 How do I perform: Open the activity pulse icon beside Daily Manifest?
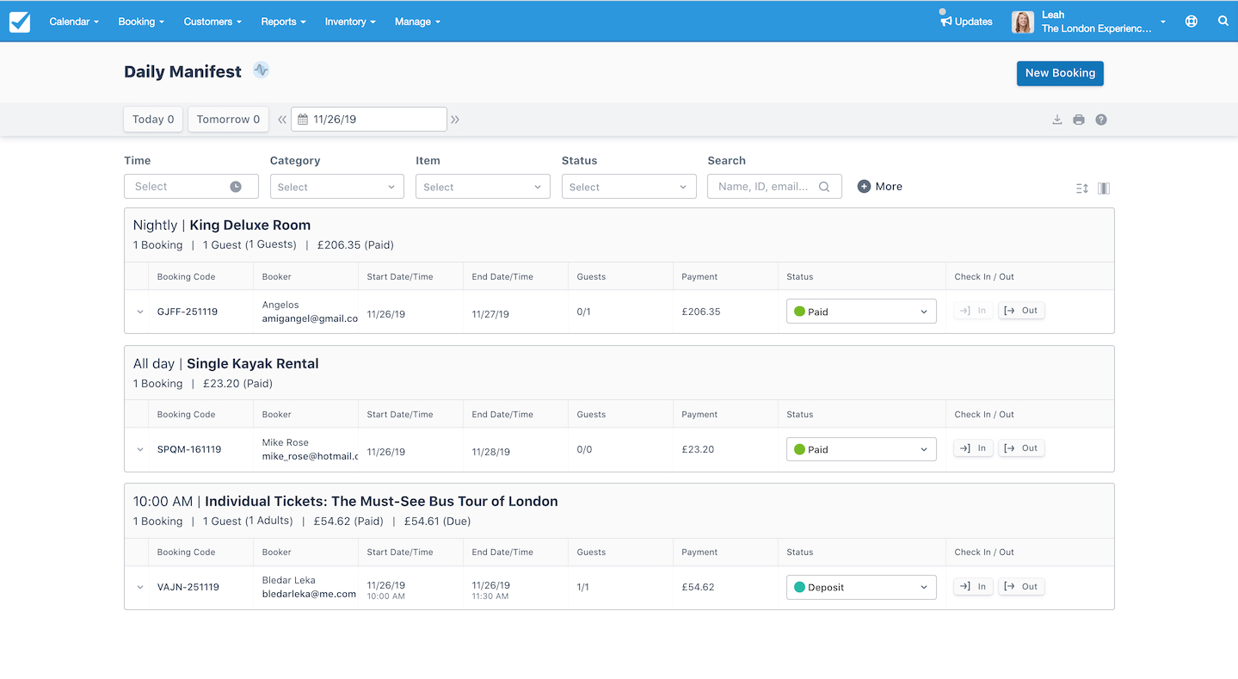(261, 71)
